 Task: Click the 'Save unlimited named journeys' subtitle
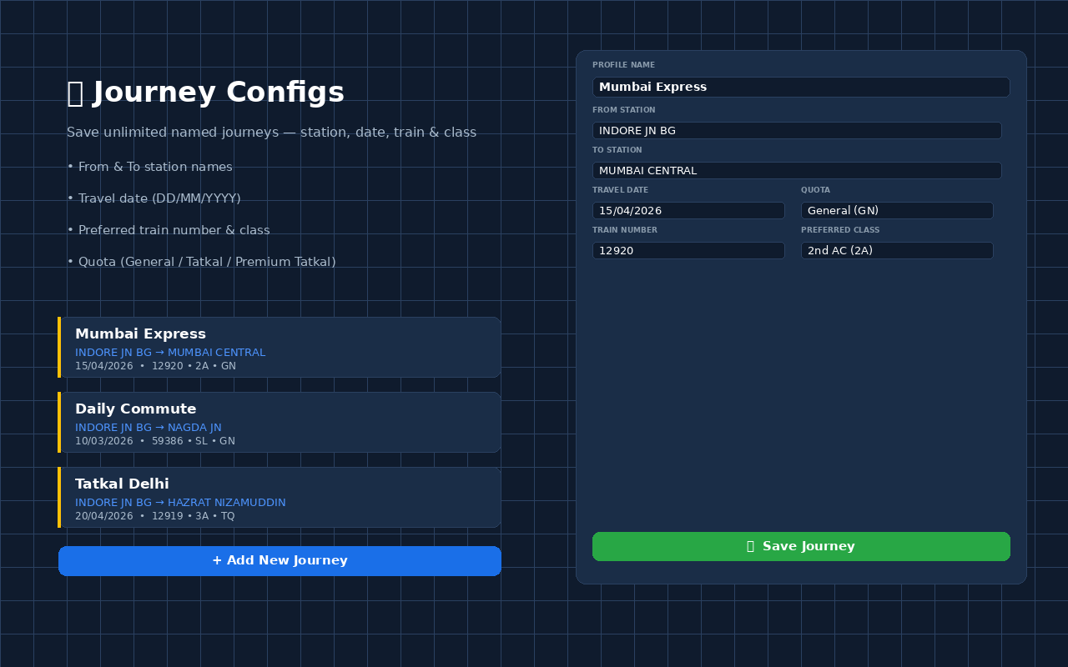pos(271,133)
